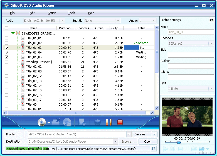Toggle the select-all checkbox in list header
Screen dimensions: 217x156
7,28
